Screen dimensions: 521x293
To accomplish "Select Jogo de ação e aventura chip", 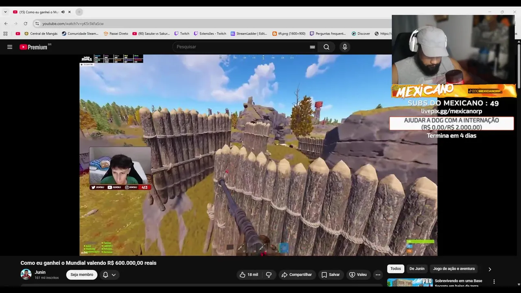I will [x=454, y=269].
